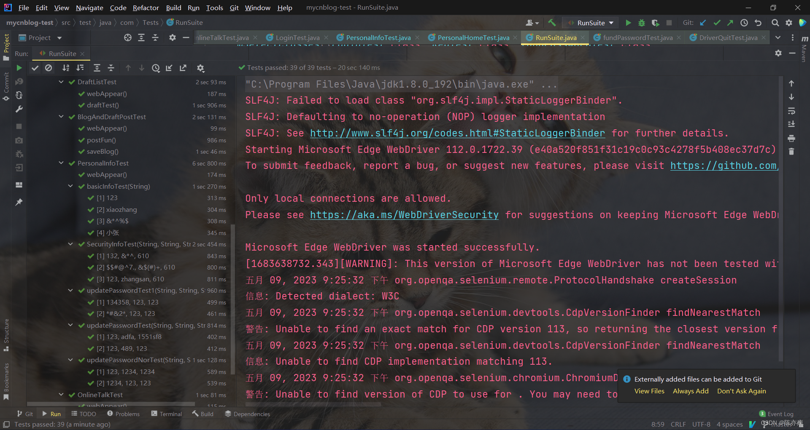Collapse PersonalInfoTest node

[61, 163]
